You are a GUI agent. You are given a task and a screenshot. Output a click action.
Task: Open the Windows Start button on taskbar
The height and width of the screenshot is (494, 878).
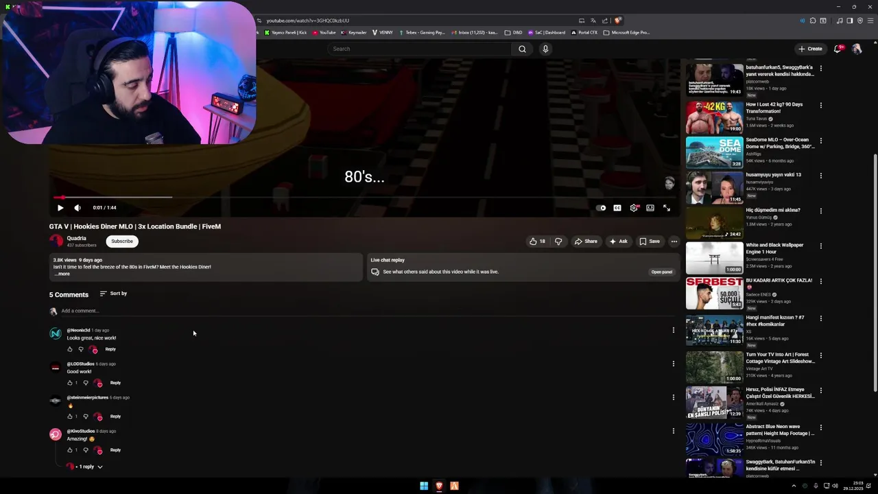coord(424,486)
